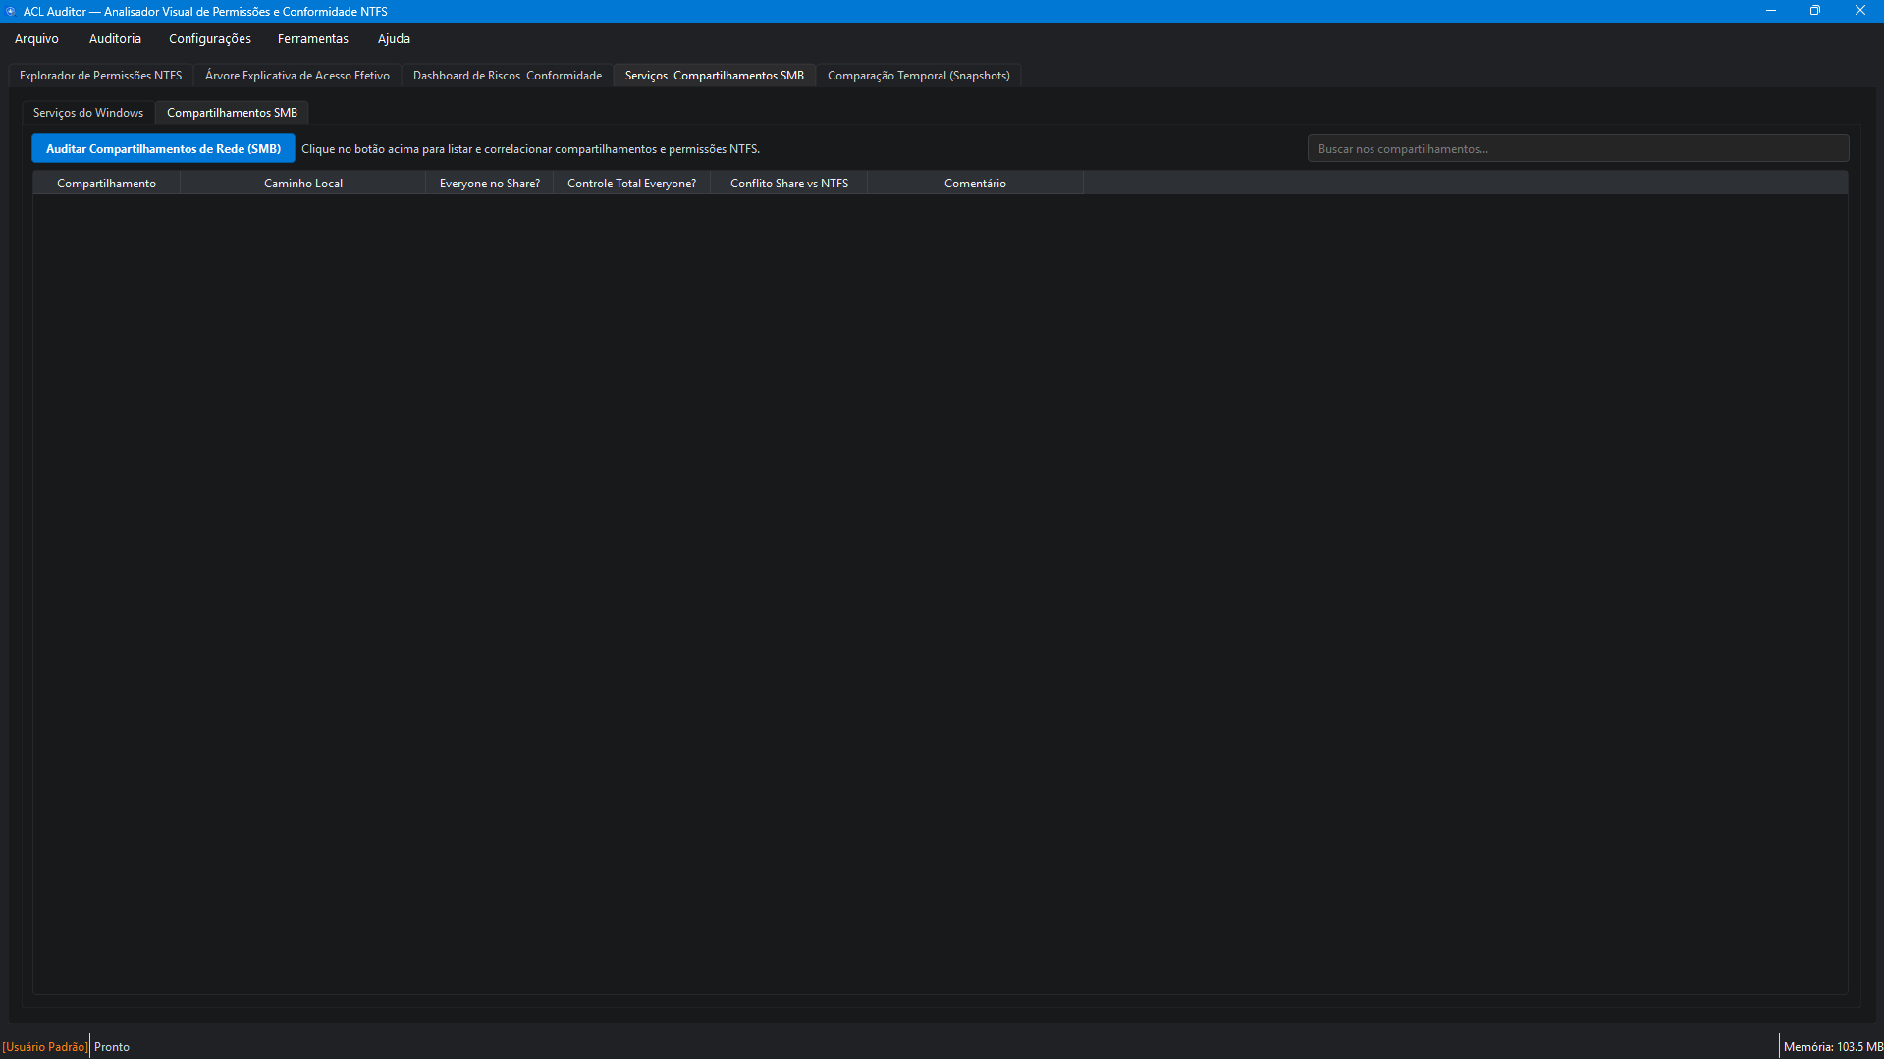Screen dimensions: 1884x1059
Task: Sort by Controle Total Everyone? column
Action: [632, 184]
